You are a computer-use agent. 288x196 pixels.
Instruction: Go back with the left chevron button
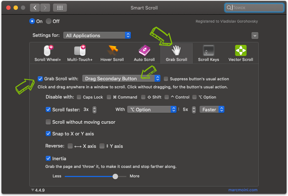pyautogui.click(x=35, y=8)
